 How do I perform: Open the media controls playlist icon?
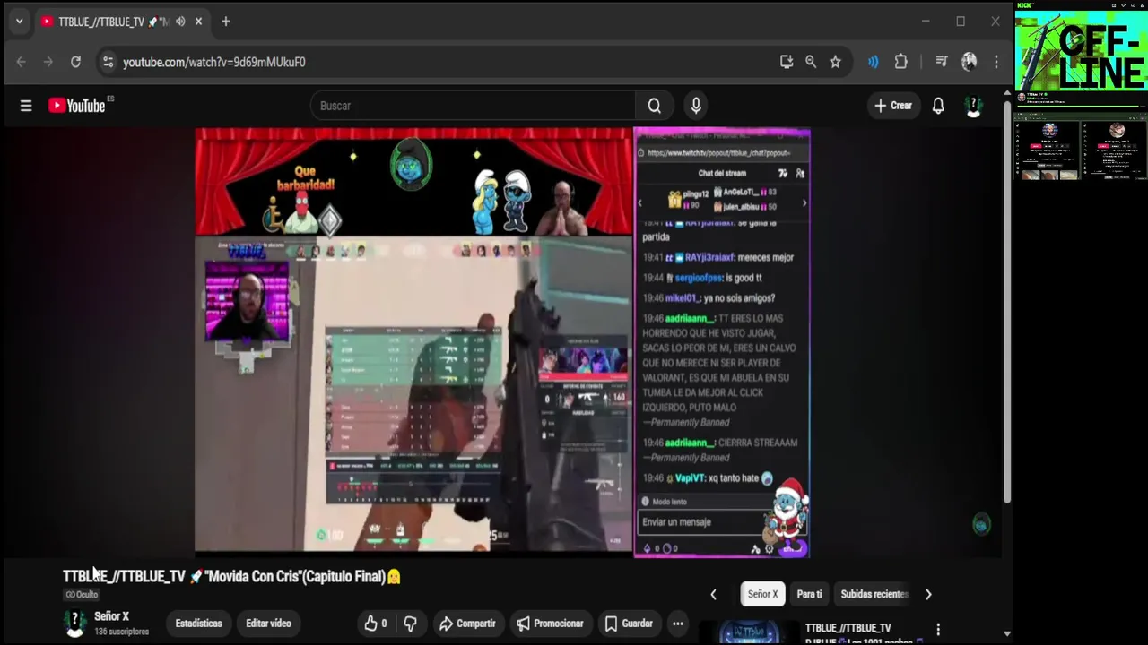click(x=941, y=62)
